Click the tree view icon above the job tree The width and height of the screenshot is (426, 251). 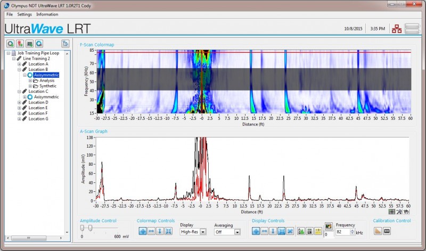tap(65, 44)
